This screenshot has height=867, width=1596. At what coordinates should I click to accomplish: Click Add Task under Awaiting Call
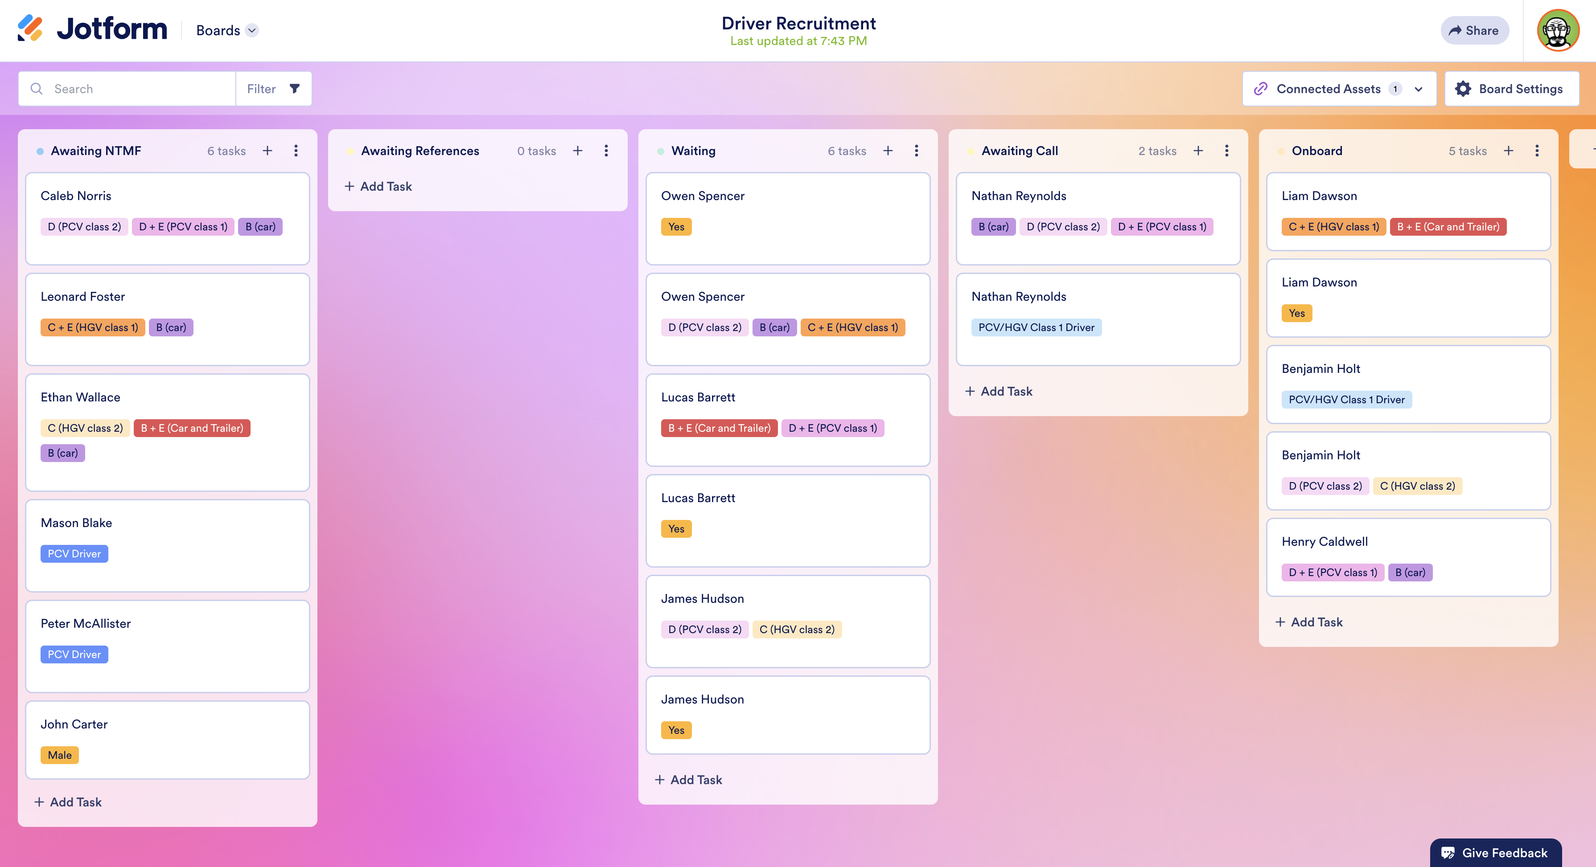(x=998, y=391)
